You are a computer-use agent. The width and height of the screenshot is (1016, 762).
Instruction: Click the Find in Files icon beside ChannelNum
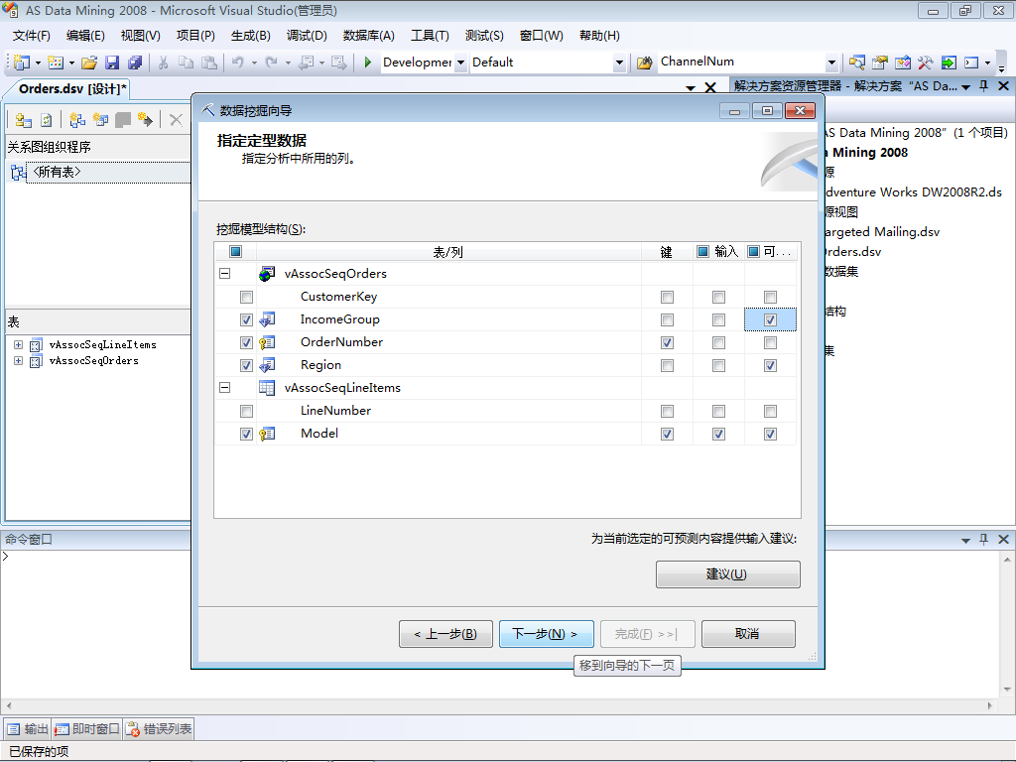[x=644, y=63]
